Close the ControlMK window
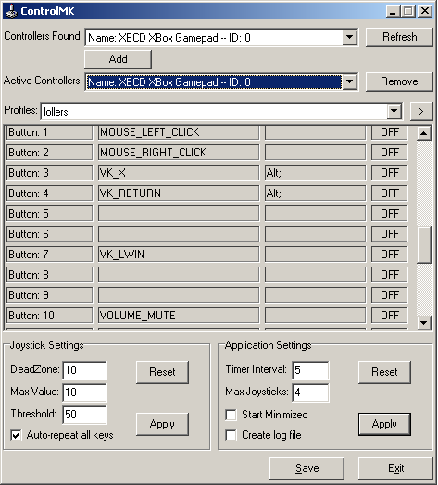Viewport: 438px width, 485px height. pos(425,11)
